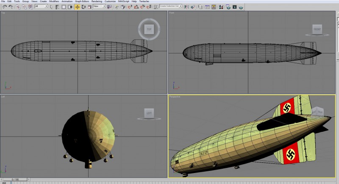Activate the Select and Manipulate tool

(x=117, y=7)
